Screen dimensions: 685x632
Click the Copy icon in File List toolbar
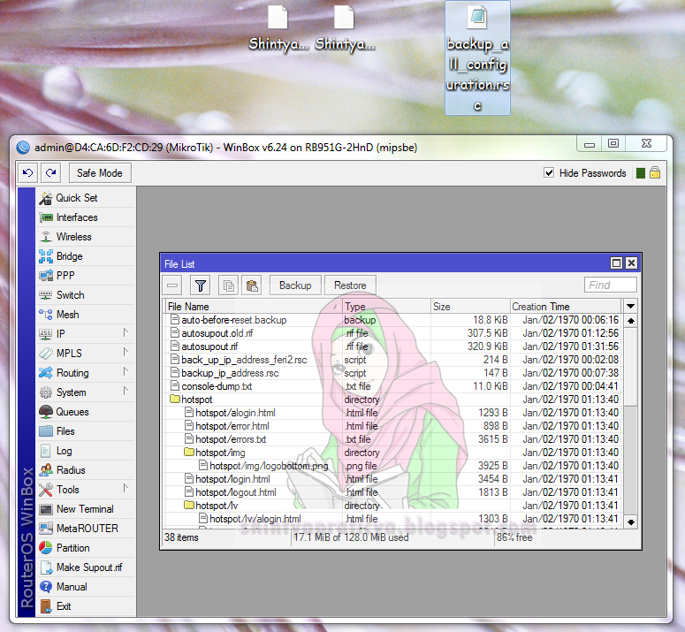click(x=228, y=286)
